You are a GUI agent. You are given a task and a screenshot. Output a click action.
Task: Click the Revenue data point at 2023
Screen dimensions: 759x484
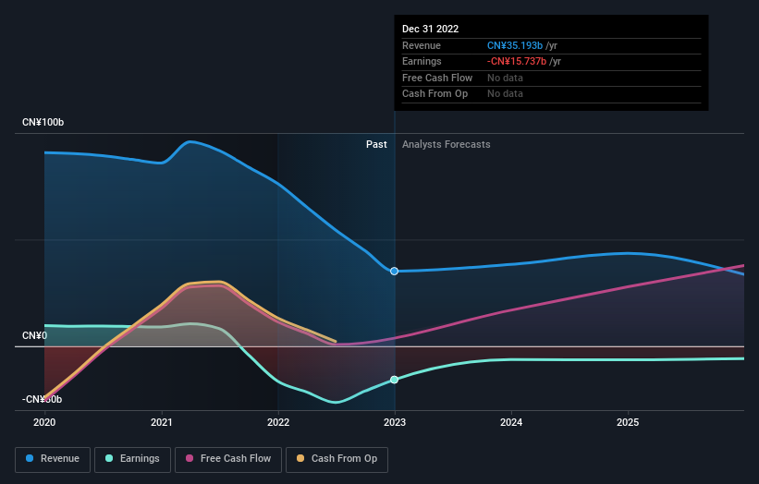tap(395, 272)
